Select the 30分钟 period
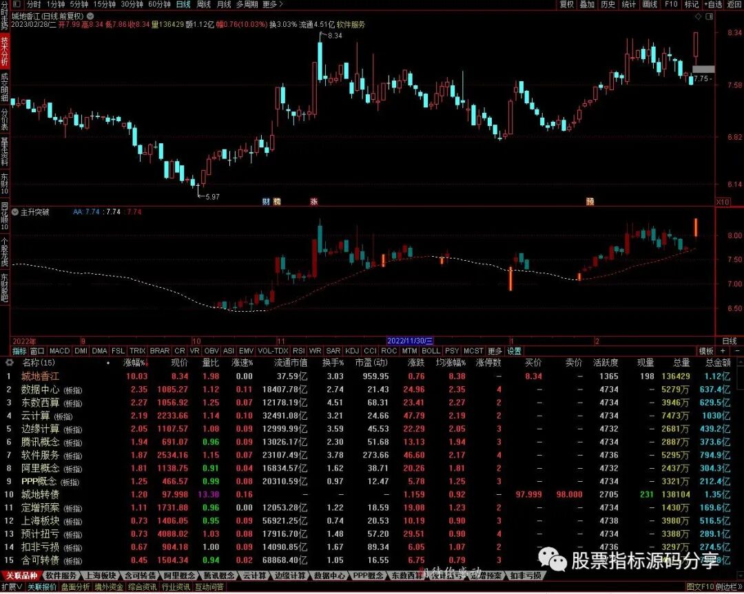This screenshot has width=744, height=594. pos(132,4)
